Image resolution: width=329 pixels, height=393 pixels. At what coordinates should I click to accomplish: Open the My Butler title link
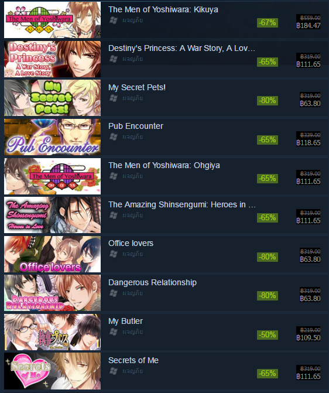coord(125,322)
